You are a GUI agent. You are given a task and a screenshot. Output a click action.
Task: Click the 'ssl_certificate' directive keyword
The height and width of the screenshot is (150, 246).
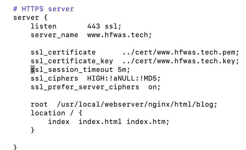click(63, 52)
